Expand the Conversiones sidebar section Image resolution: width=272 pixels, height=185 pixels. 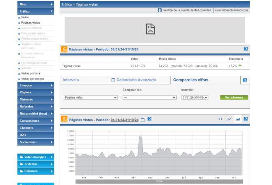35,121
